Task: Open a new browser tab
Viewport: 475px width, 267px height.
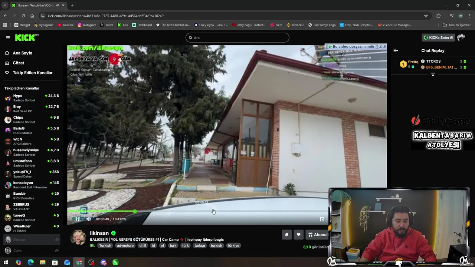Action: coord(72,5)
